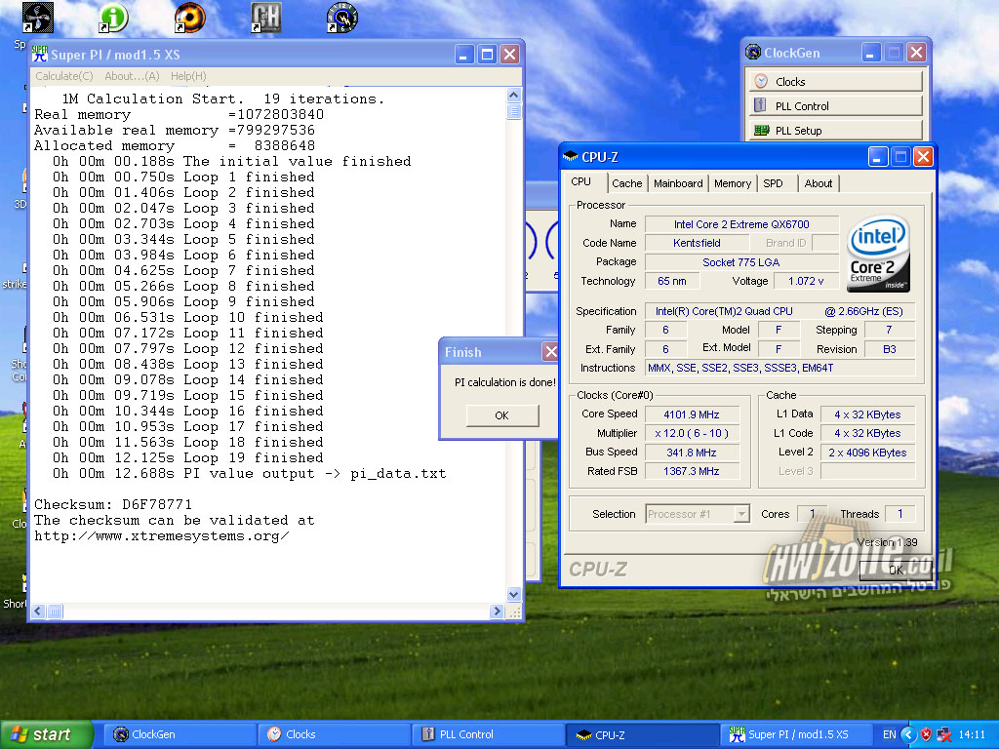Image resolution: width=999 pixels, height=749 pixels.
Task: Open Clocks in ClockGen window
Action: (x=836, y=82)
